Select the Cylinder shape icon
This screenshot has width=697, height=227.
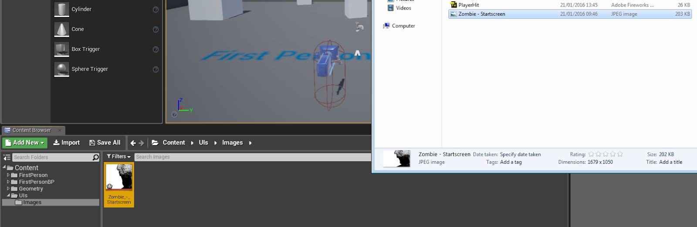point(62,9)
